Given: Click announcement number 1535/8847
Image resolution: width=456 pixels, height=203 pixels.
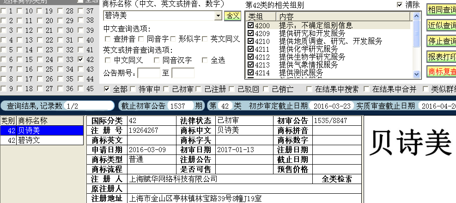Looking at the screenshot, I should (x=330, y=121).
